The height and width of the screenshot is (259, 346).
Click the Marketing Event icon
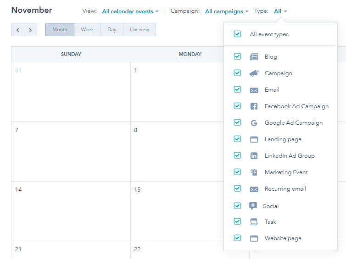tap(254, 172)
